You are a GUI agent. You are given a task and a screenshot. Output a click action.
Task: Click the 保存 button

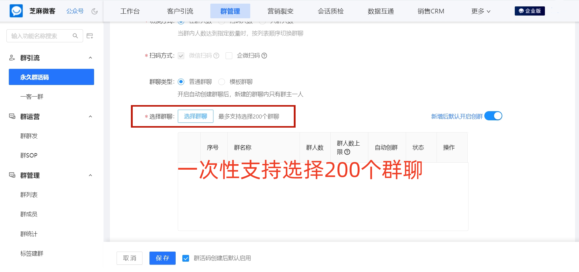163,258
